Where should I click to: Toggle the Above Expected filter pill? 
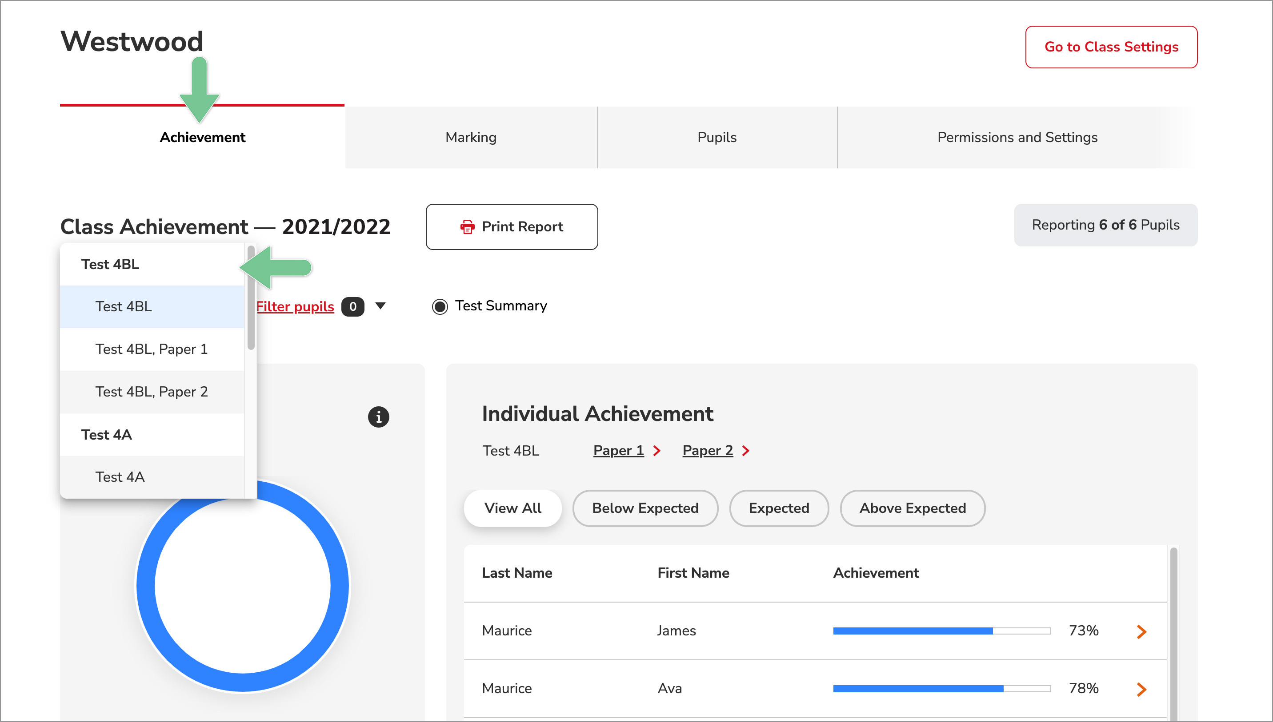(x=912, y=508)
